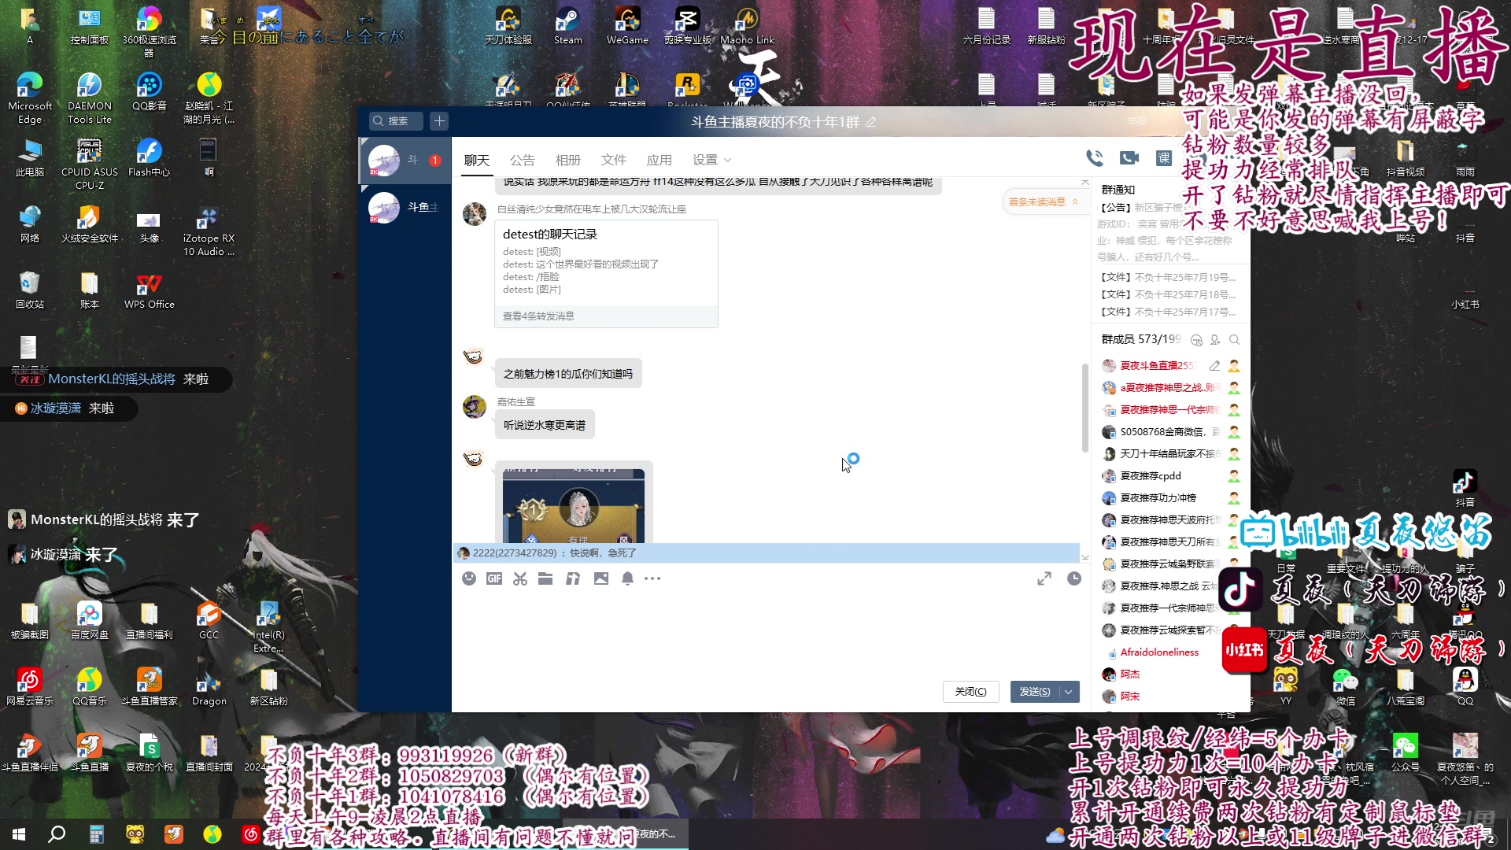Image resolution: width=1511 pixels, height=850 pixels.
Task: Open Steam desktop shortcut
Action: (567, 25)
